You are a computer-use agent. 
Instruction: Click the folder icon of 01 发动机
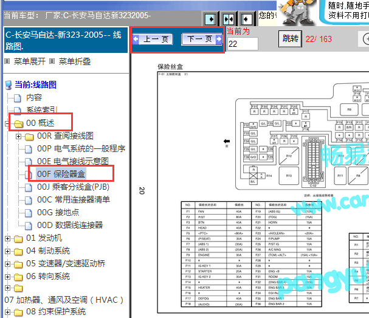coord(18,239)
